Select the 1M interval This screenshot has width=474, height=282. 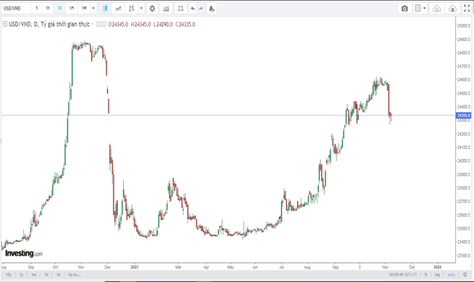pyautogui.click(x=71, y=8)
